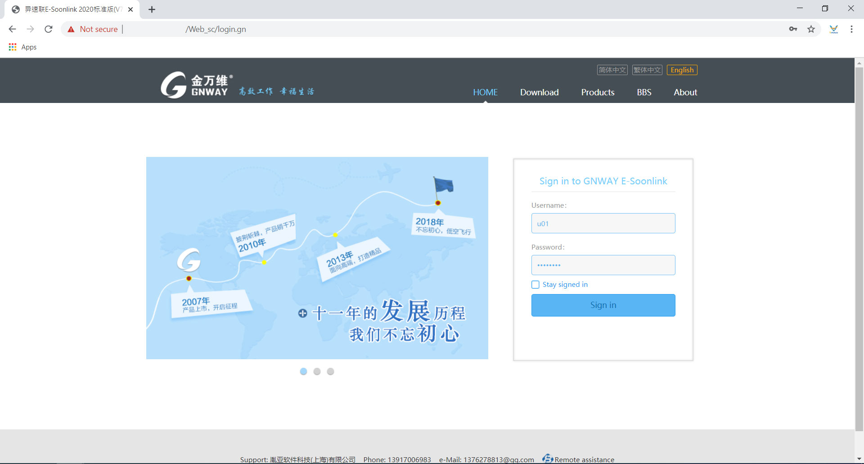Select the third carousel dot
The height and width of the screenshot is (464, 864).
(x=330, y=371)
